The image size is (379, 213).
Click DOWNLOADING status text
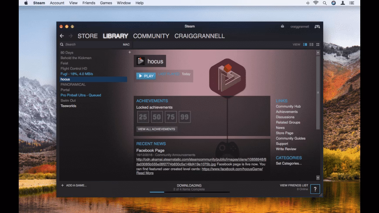[189, 185]
